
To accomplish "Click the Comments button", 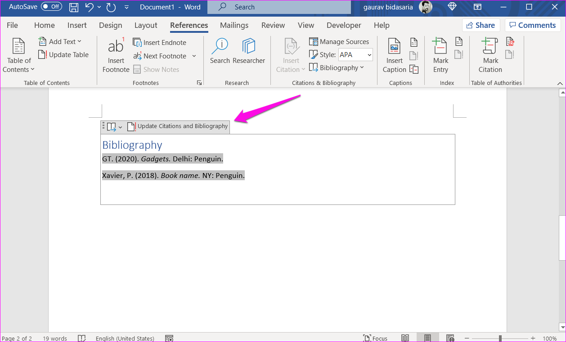I will [532, 25].
